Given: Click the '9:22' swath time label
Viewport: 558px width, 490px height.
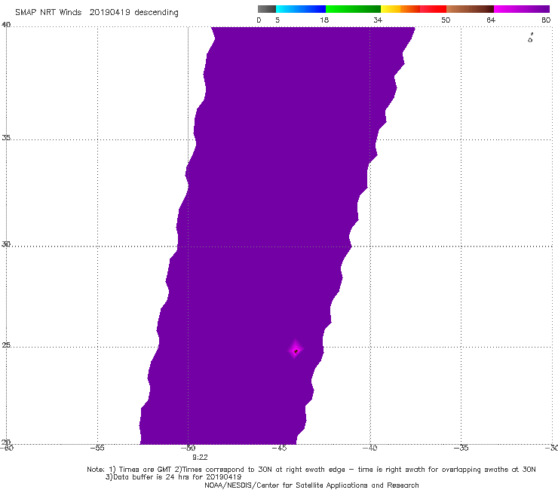Looking at the screenshot, I should [x=200, y=458].
